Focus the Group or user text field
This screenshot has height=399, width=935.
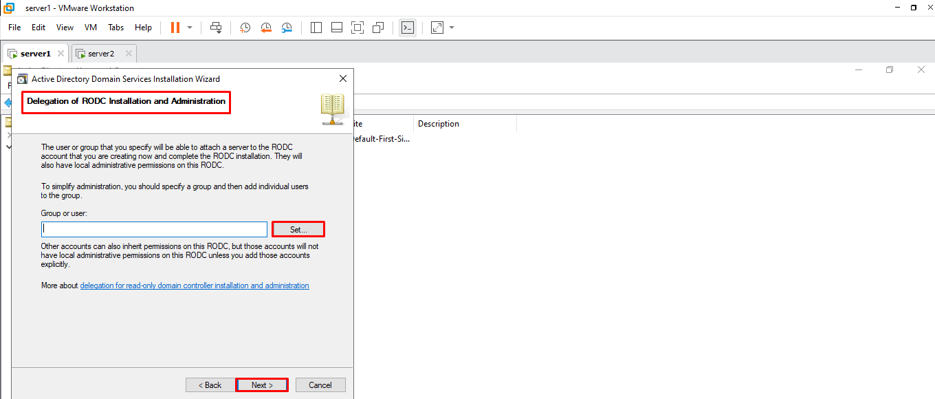[154, 229]
